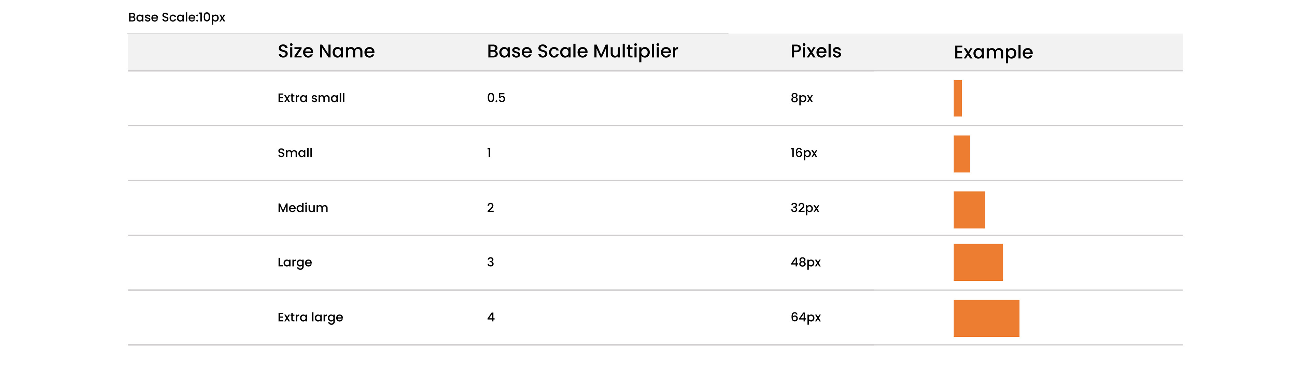Click the Base Scale Multiplier column header

coord(582,51)
